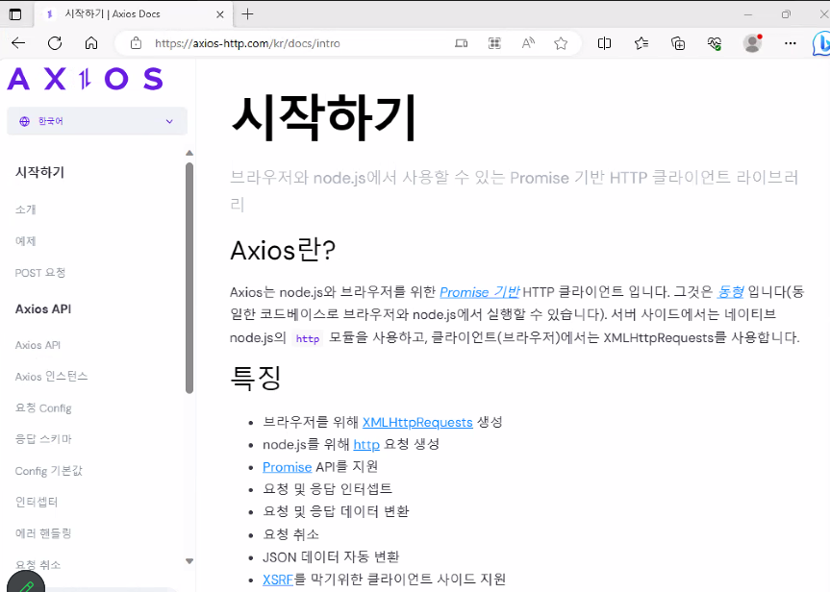
Task: Click the sidebar scrollbar thumb
Action: coord(189,279)
